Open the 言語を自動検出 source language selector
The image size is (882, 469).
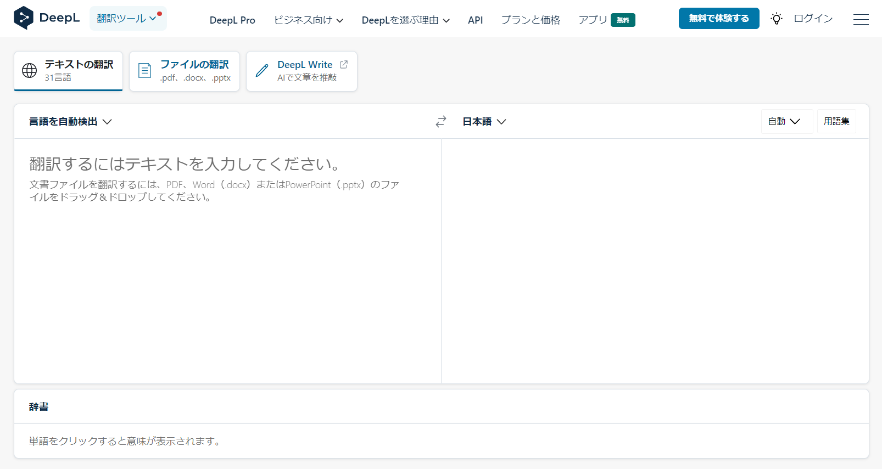[70, 122]
